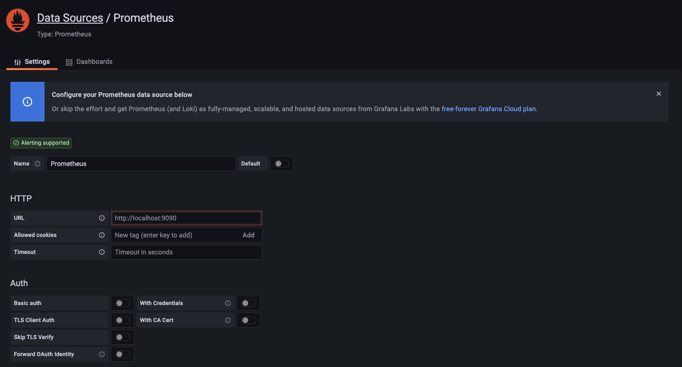Screen dimensions: 682x367
Task: Switch to the Dashboards tab
Action: coord(89,62)
